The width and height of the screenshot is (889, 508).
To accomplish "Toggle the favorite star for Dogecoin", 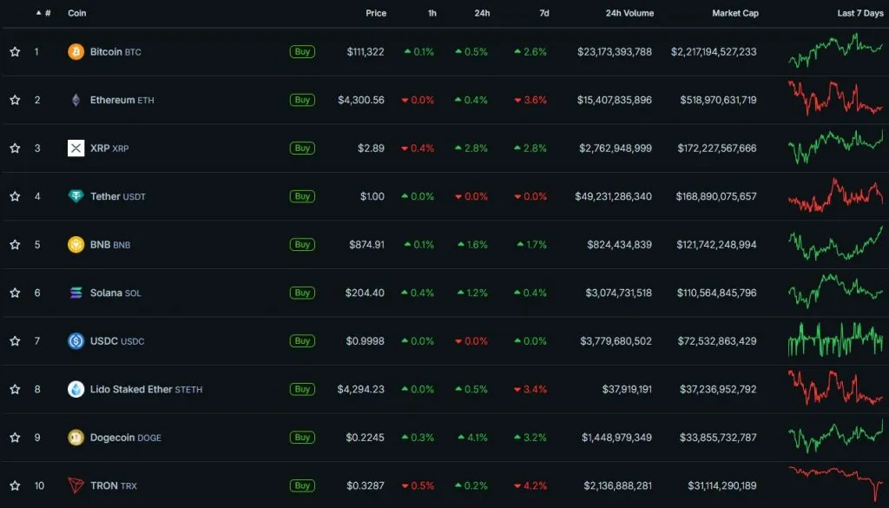I will pyautogui.click(x=15, y=438).
